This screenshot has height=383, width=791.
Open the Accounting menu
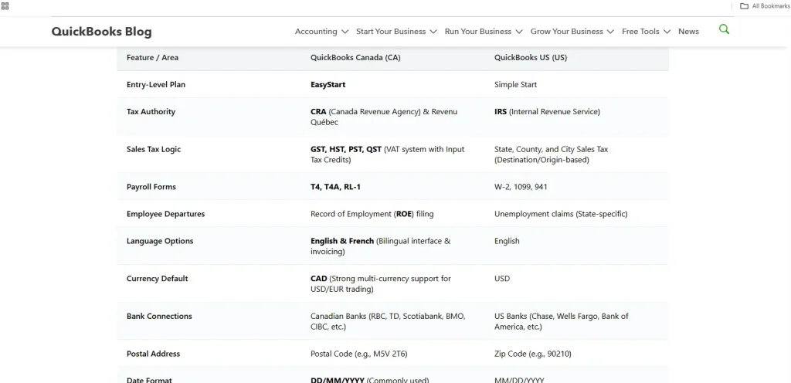[316, 31]
